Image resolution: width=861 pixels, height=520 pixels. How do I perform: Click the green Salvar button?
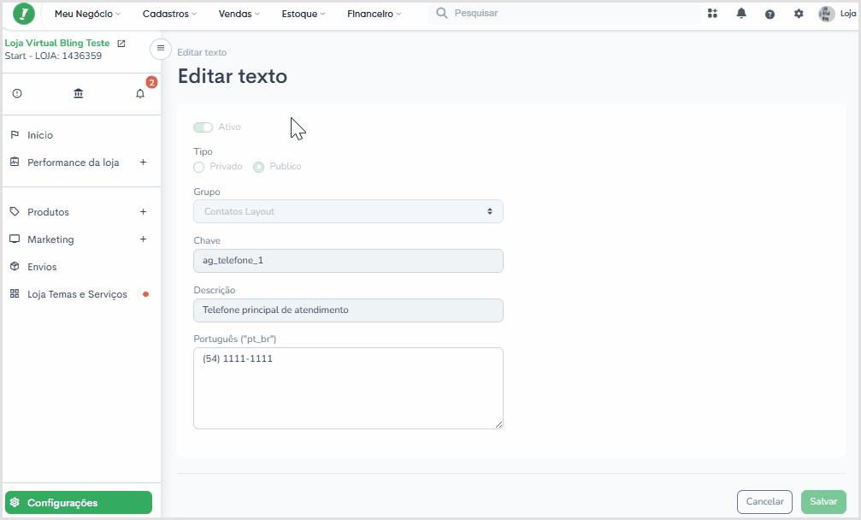[823, 502]
